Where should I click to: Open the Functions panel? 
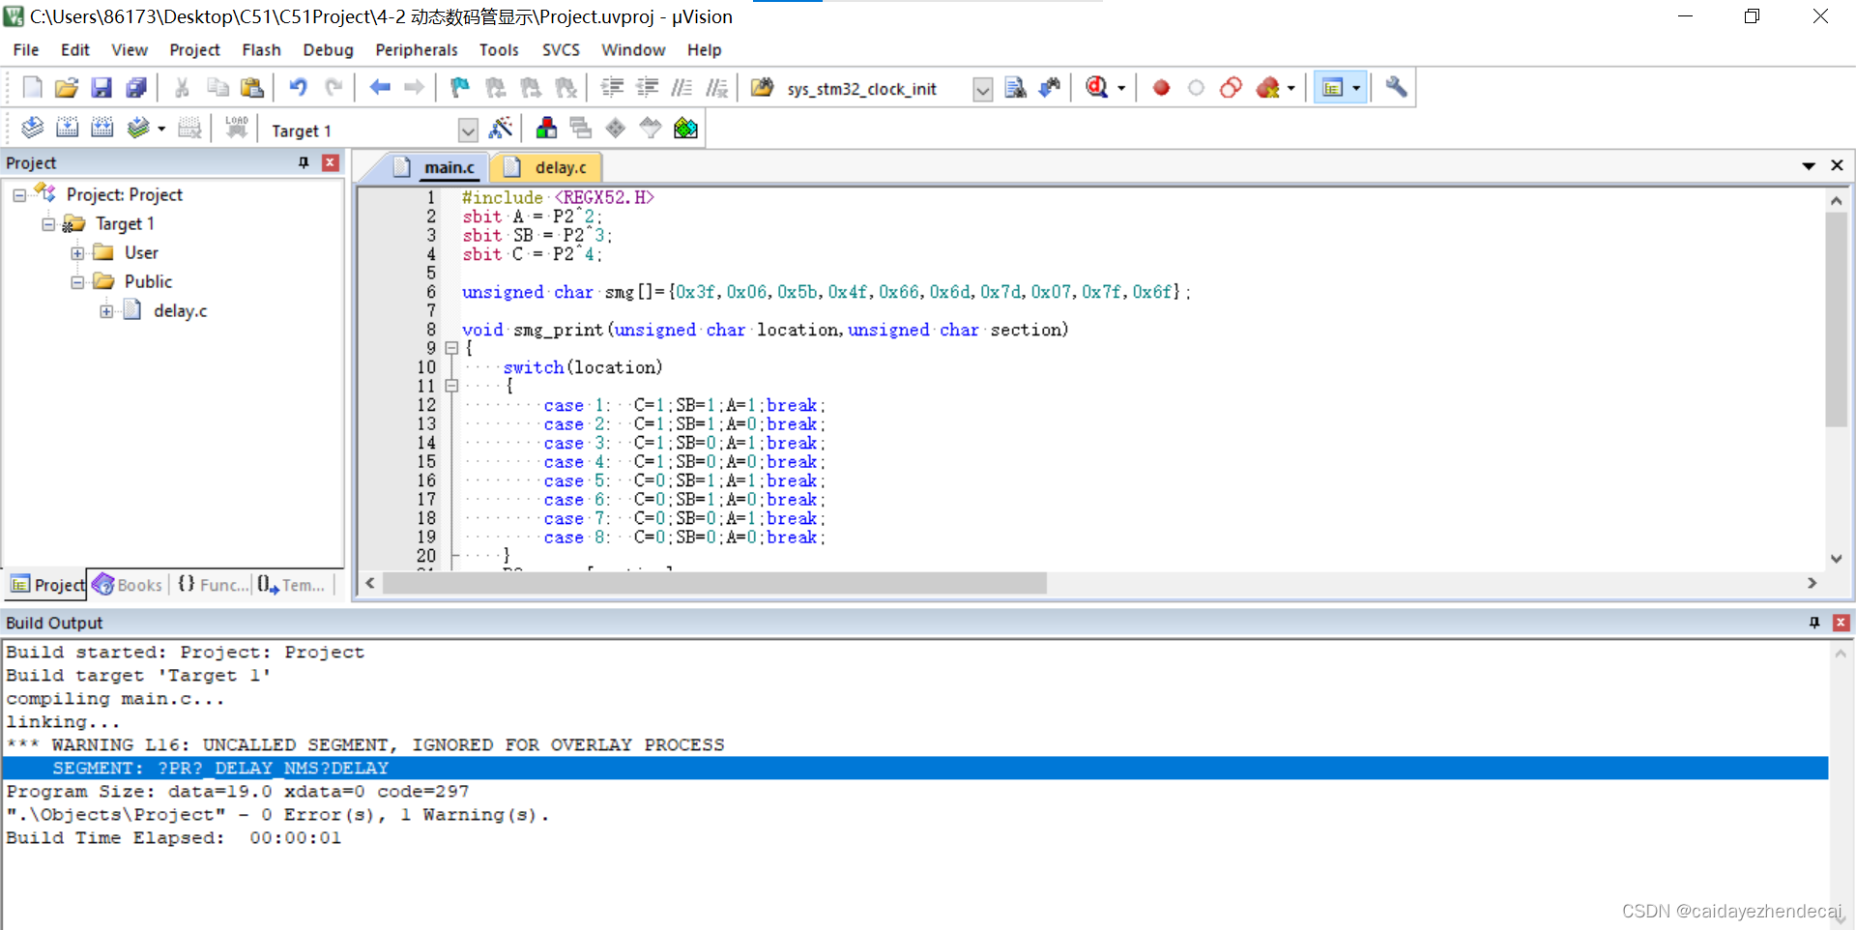pyautogui.click(x=212, y=584)
